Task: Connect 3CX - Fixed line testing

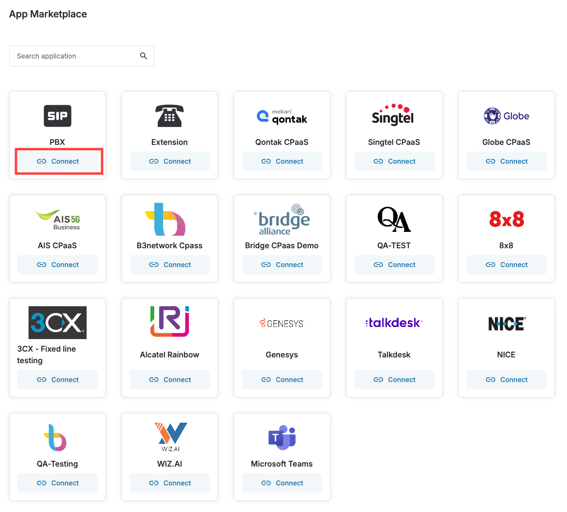Action: click(x=58, y=380)
